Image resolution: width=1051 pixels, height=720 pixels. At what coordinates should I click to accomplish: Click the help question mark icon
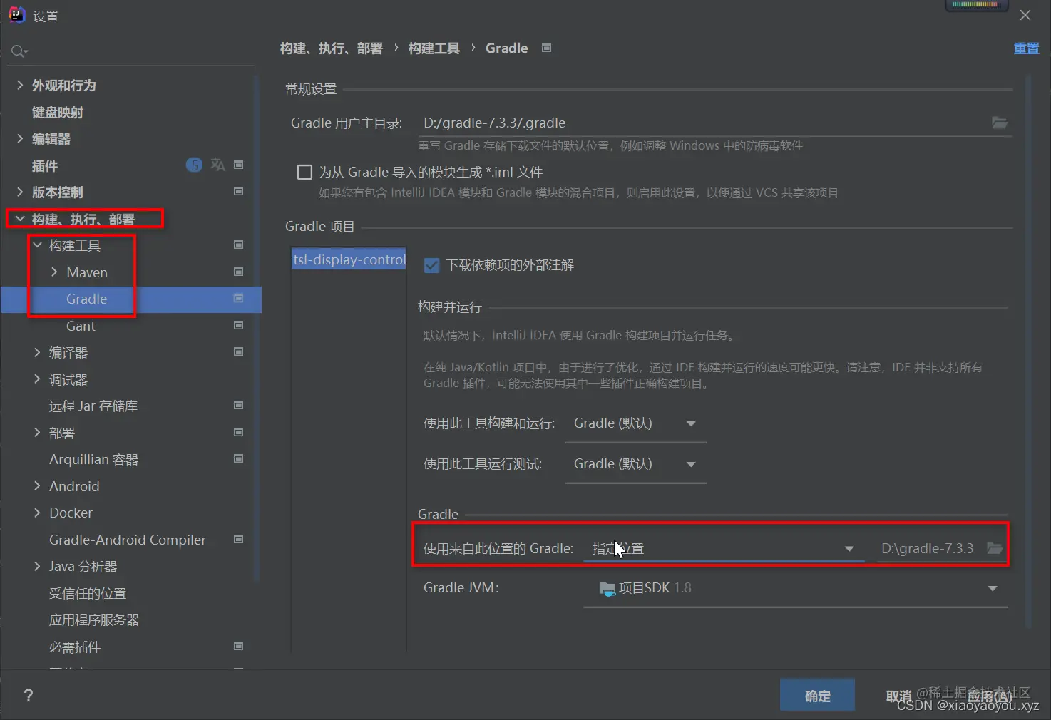pyautogui.click(x=28, y=695)
